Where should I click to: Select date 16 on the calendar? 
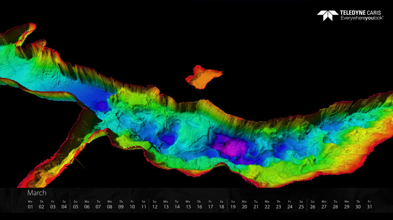[199, 207]
